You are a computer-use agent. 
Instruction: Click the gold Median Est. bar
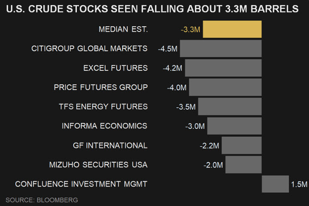pyautogui.click(x=232, y=29)
